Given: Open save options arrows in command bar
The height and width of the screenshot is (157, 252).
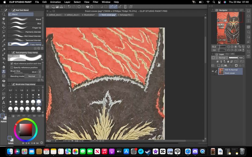Looking at the screenshot, I should tap(65, 6).
